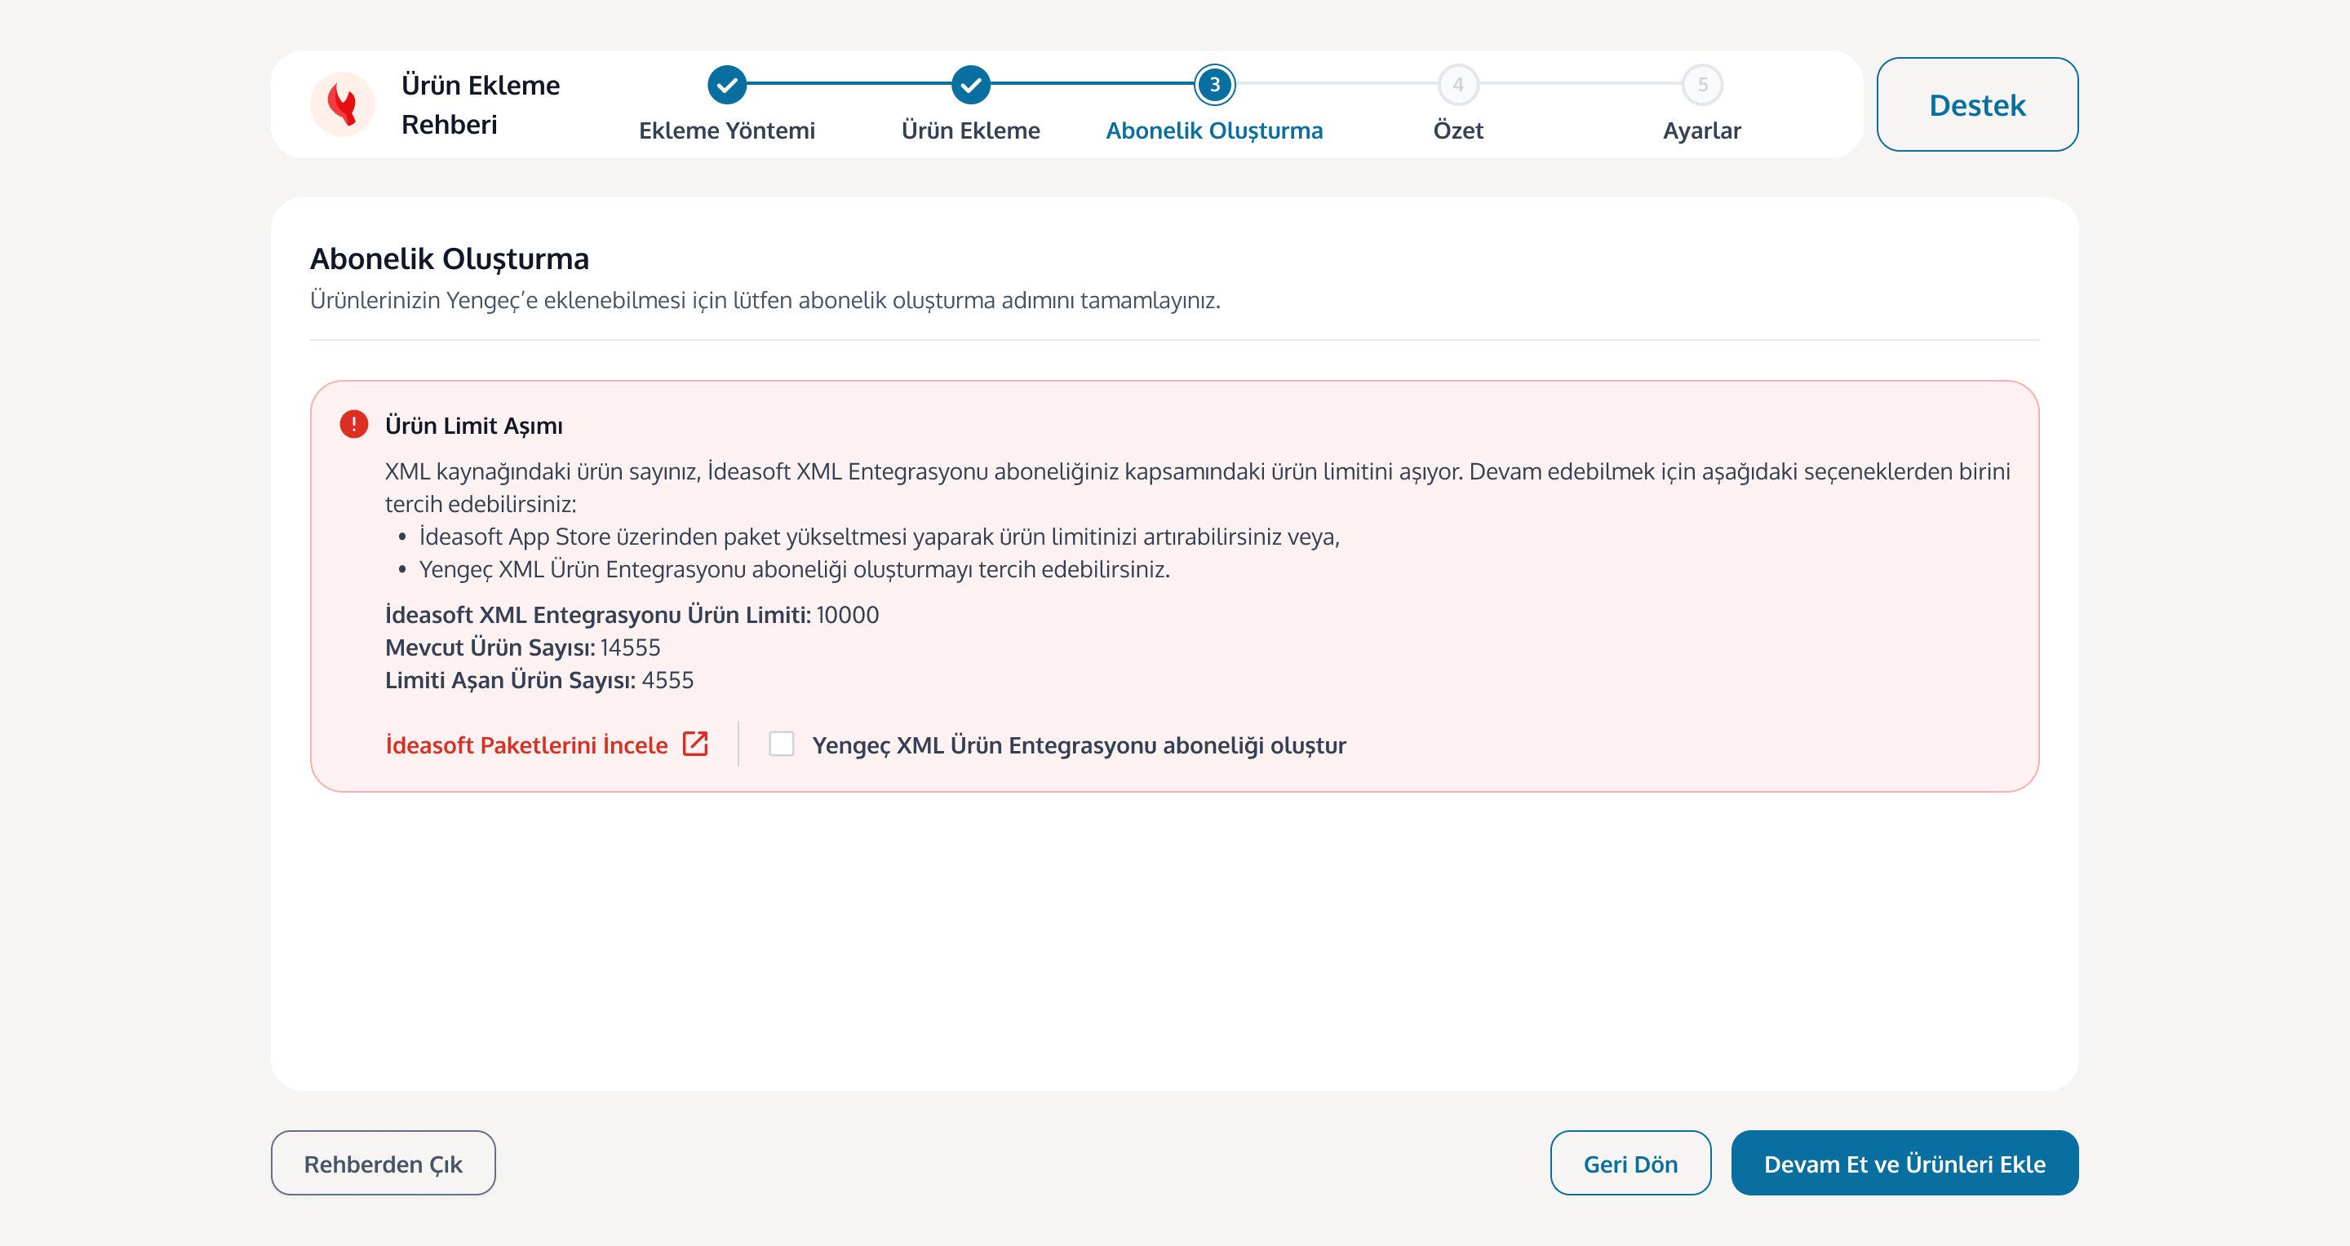
Task: Click Devam Et ve Ürünleri Ekle
Action: [1904, 1163]
